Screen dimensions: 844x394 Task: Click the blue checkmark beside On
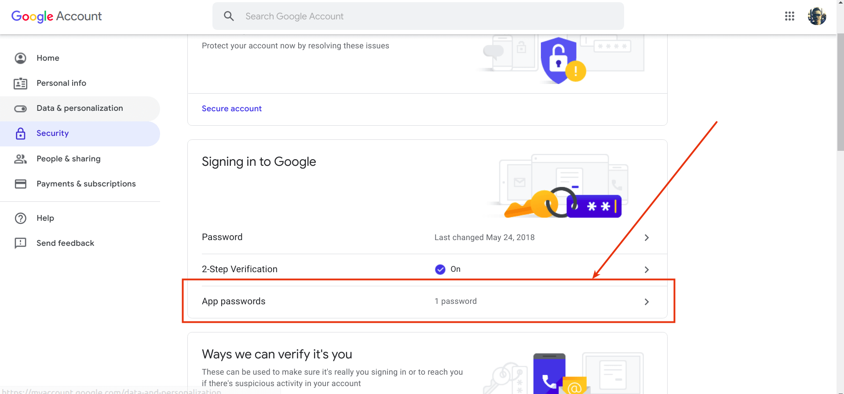440,269
